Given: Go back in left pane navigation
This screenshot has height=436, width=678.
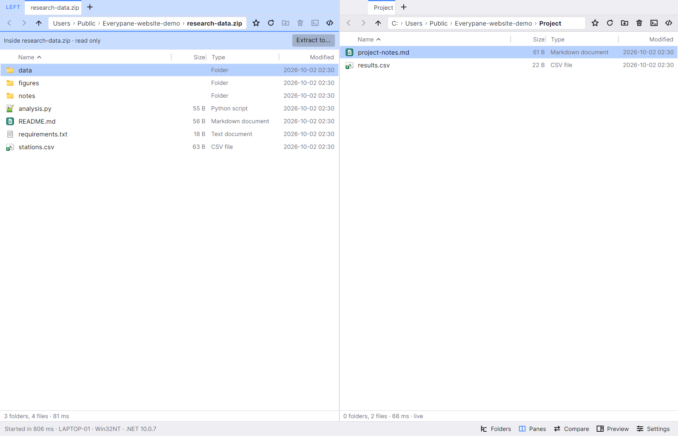Looking at the screenshot, I should (x=9, y=23).
